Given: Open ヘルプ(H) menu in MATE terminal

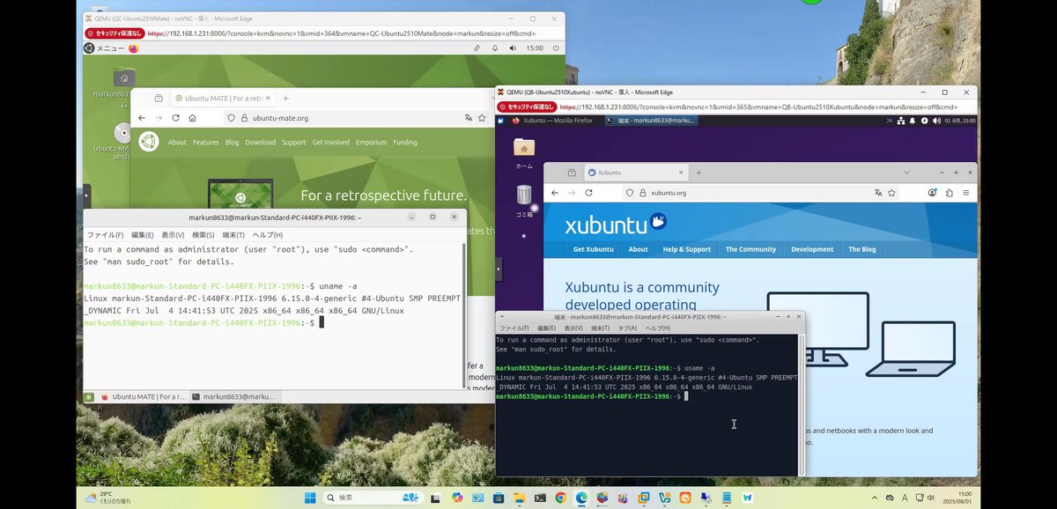Looking at the screenshot, I should pyautogui.click(x=268, y=235).
